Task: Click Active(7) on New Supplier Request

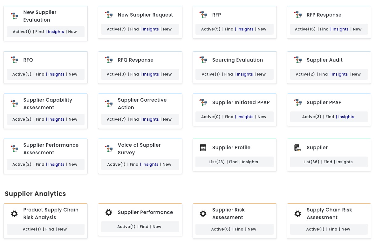Action: pyautogui.click(x=116, y=29)
